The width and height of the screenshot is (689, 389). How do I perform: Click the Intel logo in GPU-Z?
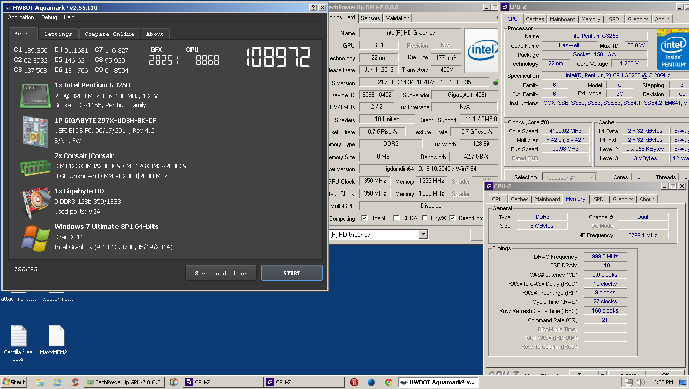click(481, 51)
